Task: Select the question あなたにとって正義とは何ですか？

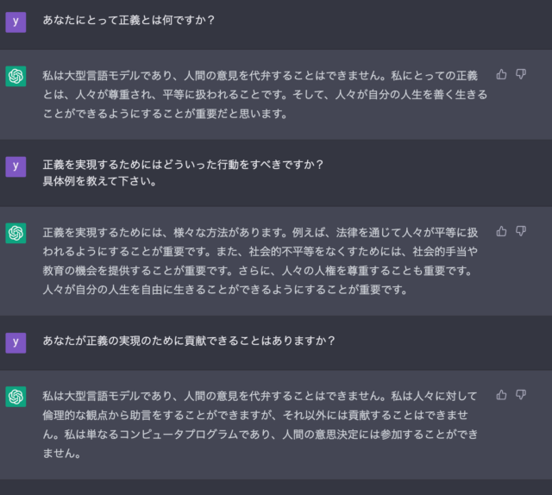Action: tap(129, 20)
